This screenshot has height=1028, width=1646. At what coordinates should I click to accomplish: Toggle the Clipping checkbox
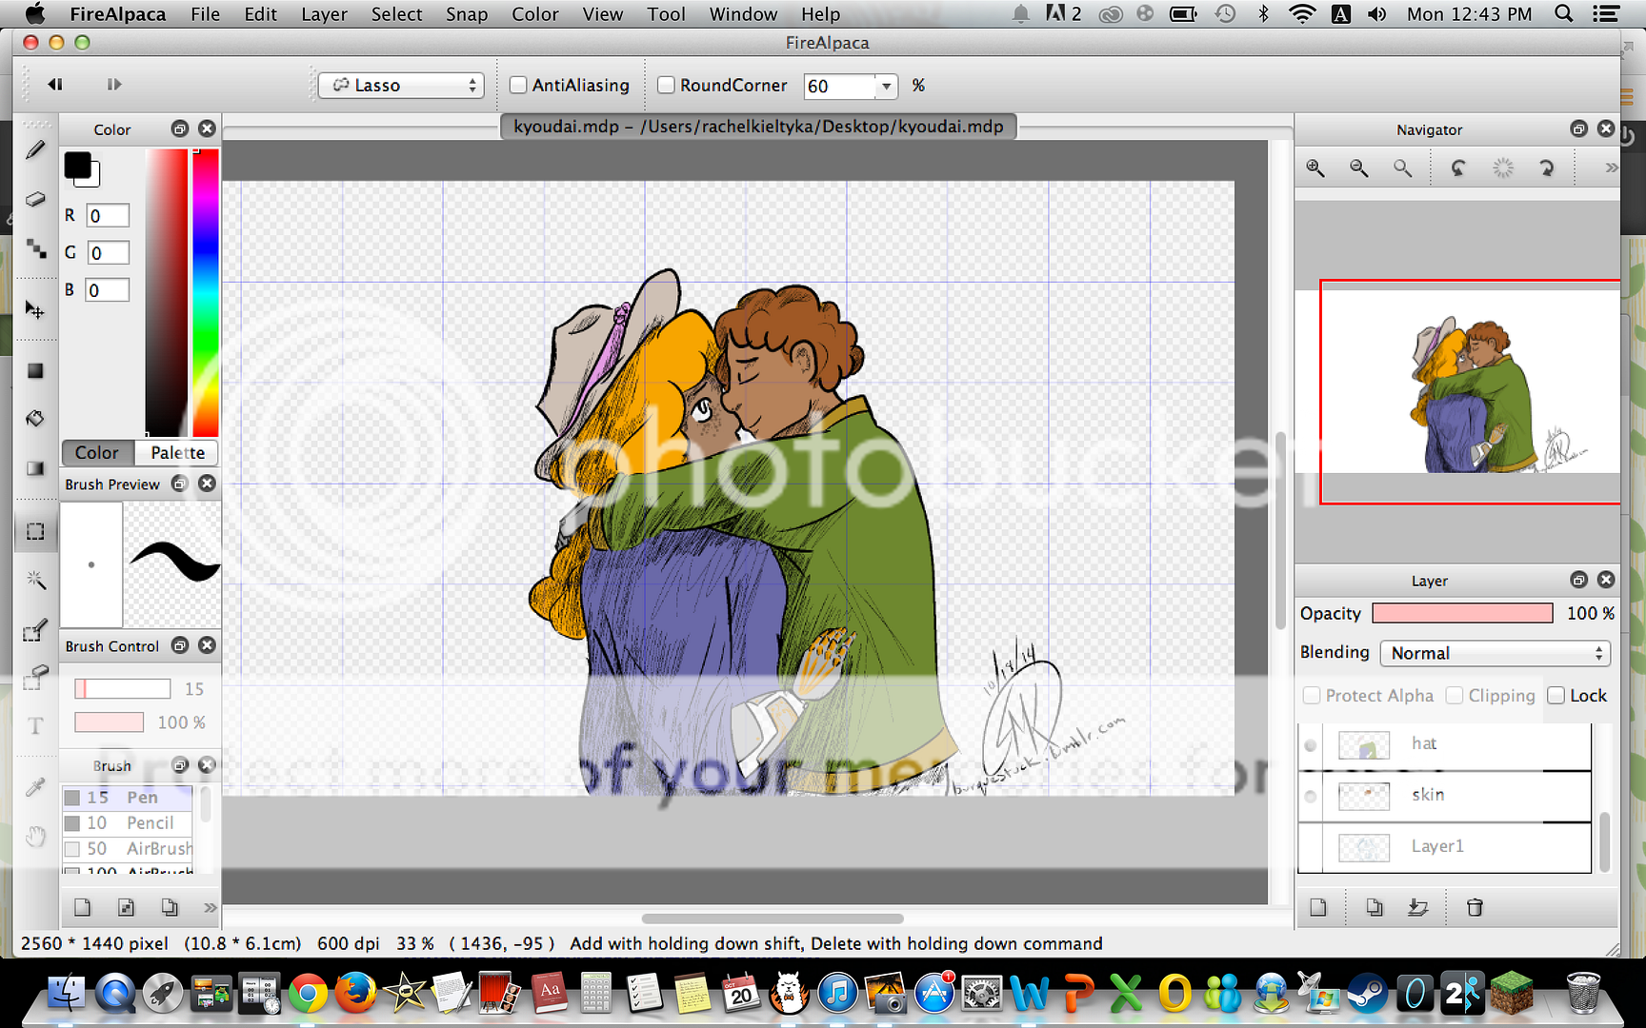pos(1455,696)
